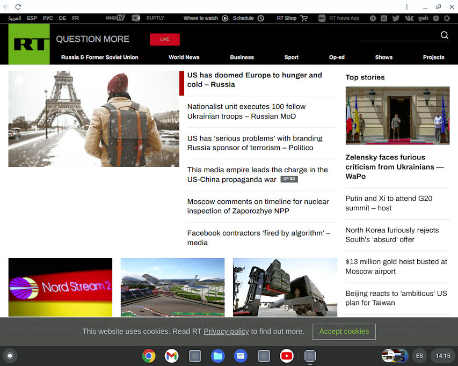Open the InoTV logo link

(x=115, y=18)
